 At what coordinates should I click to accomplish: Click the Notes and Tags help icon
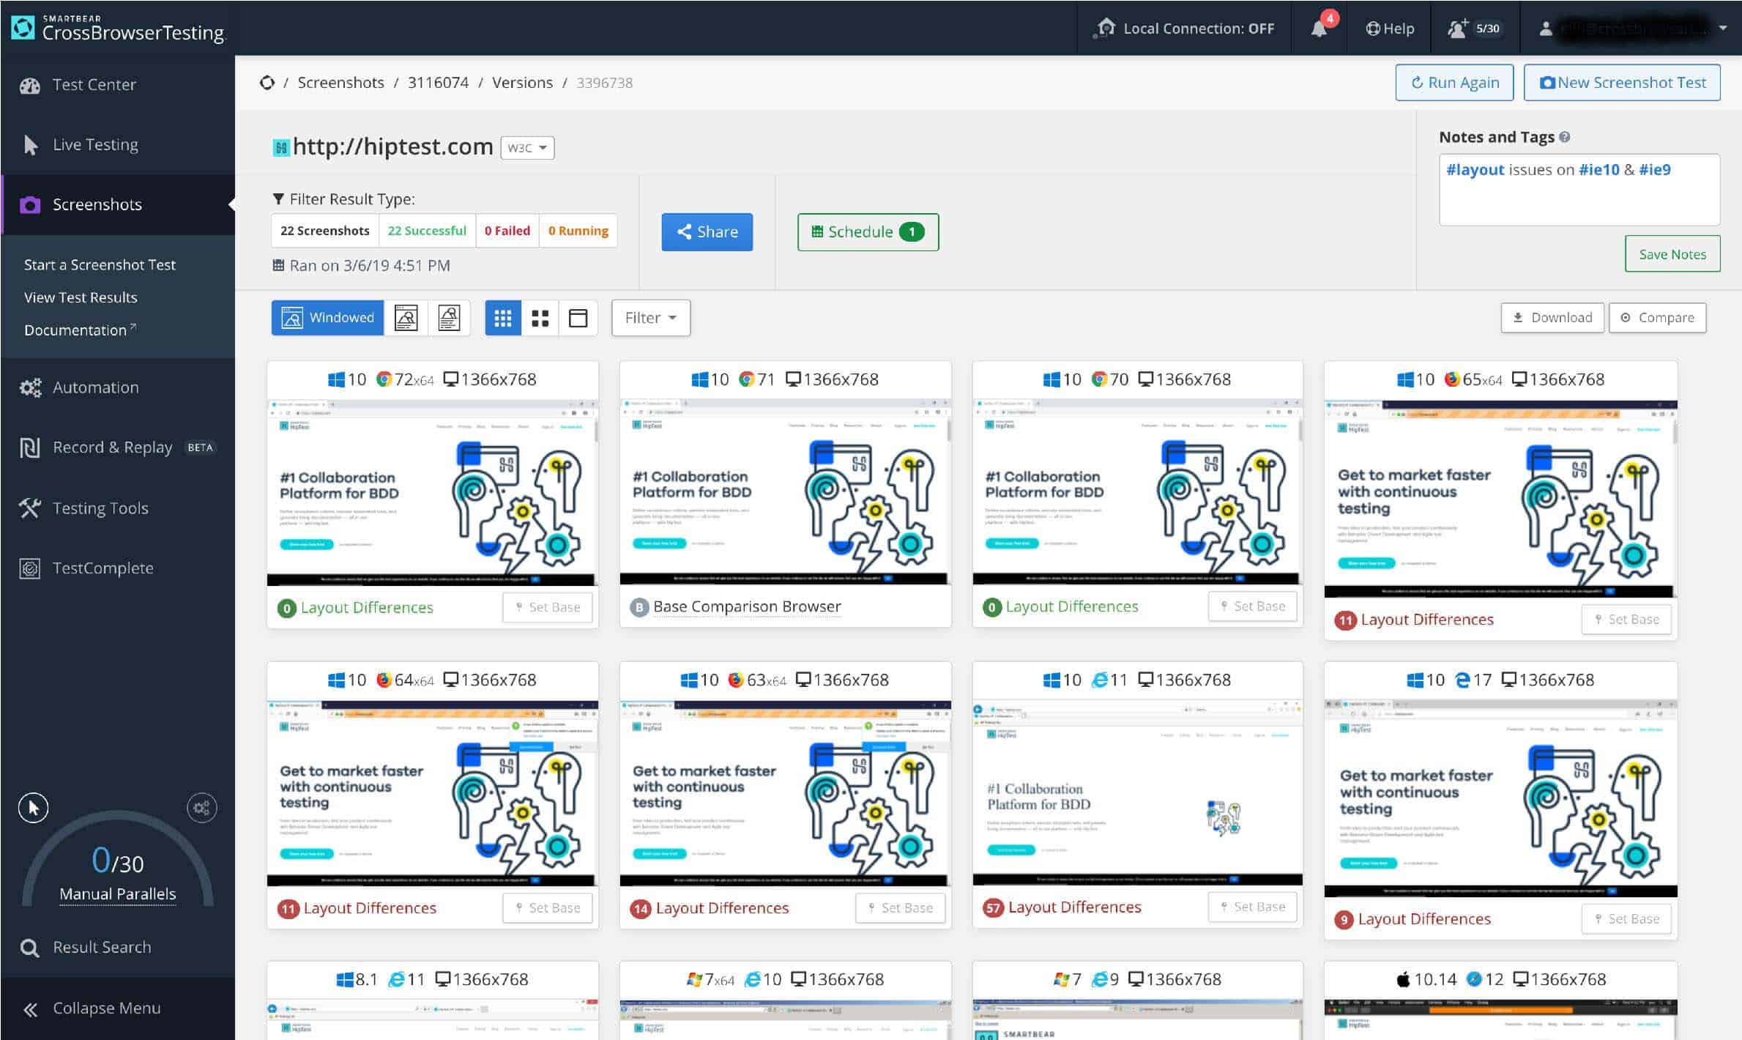(x=1565, y=137)
